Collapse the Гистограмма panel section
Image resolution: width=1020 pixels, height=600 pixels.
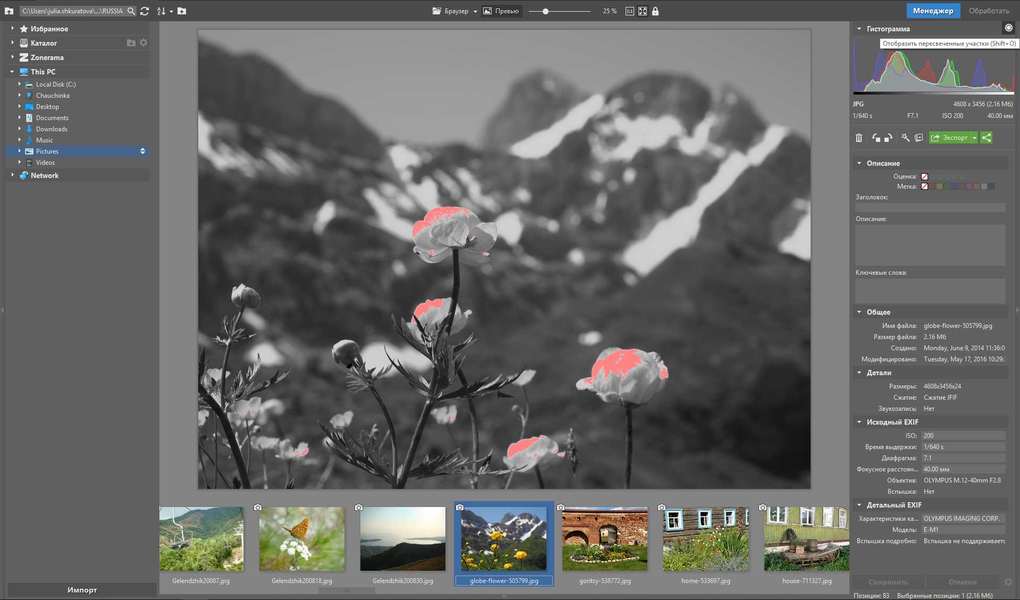(859, 29)
